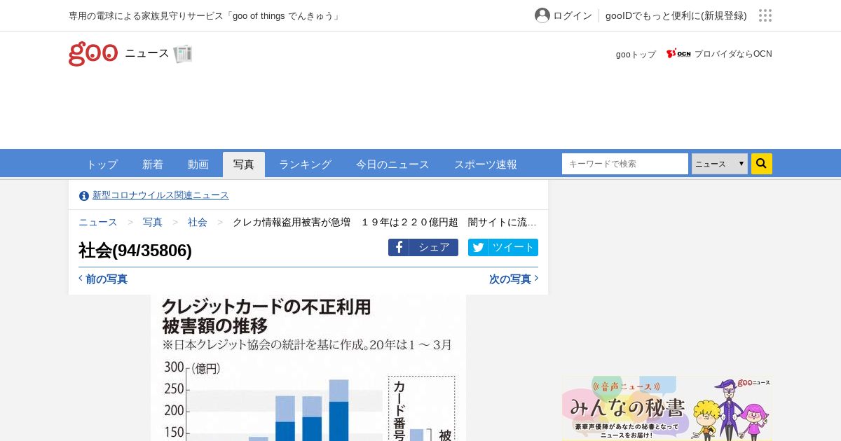Click the ニュース breadcrumb link

(98, 222)
